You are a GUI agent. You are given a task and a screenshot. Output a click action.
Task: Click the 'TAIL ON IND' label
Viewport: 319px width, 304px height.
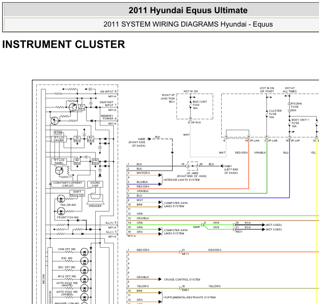tap(68, 205)
